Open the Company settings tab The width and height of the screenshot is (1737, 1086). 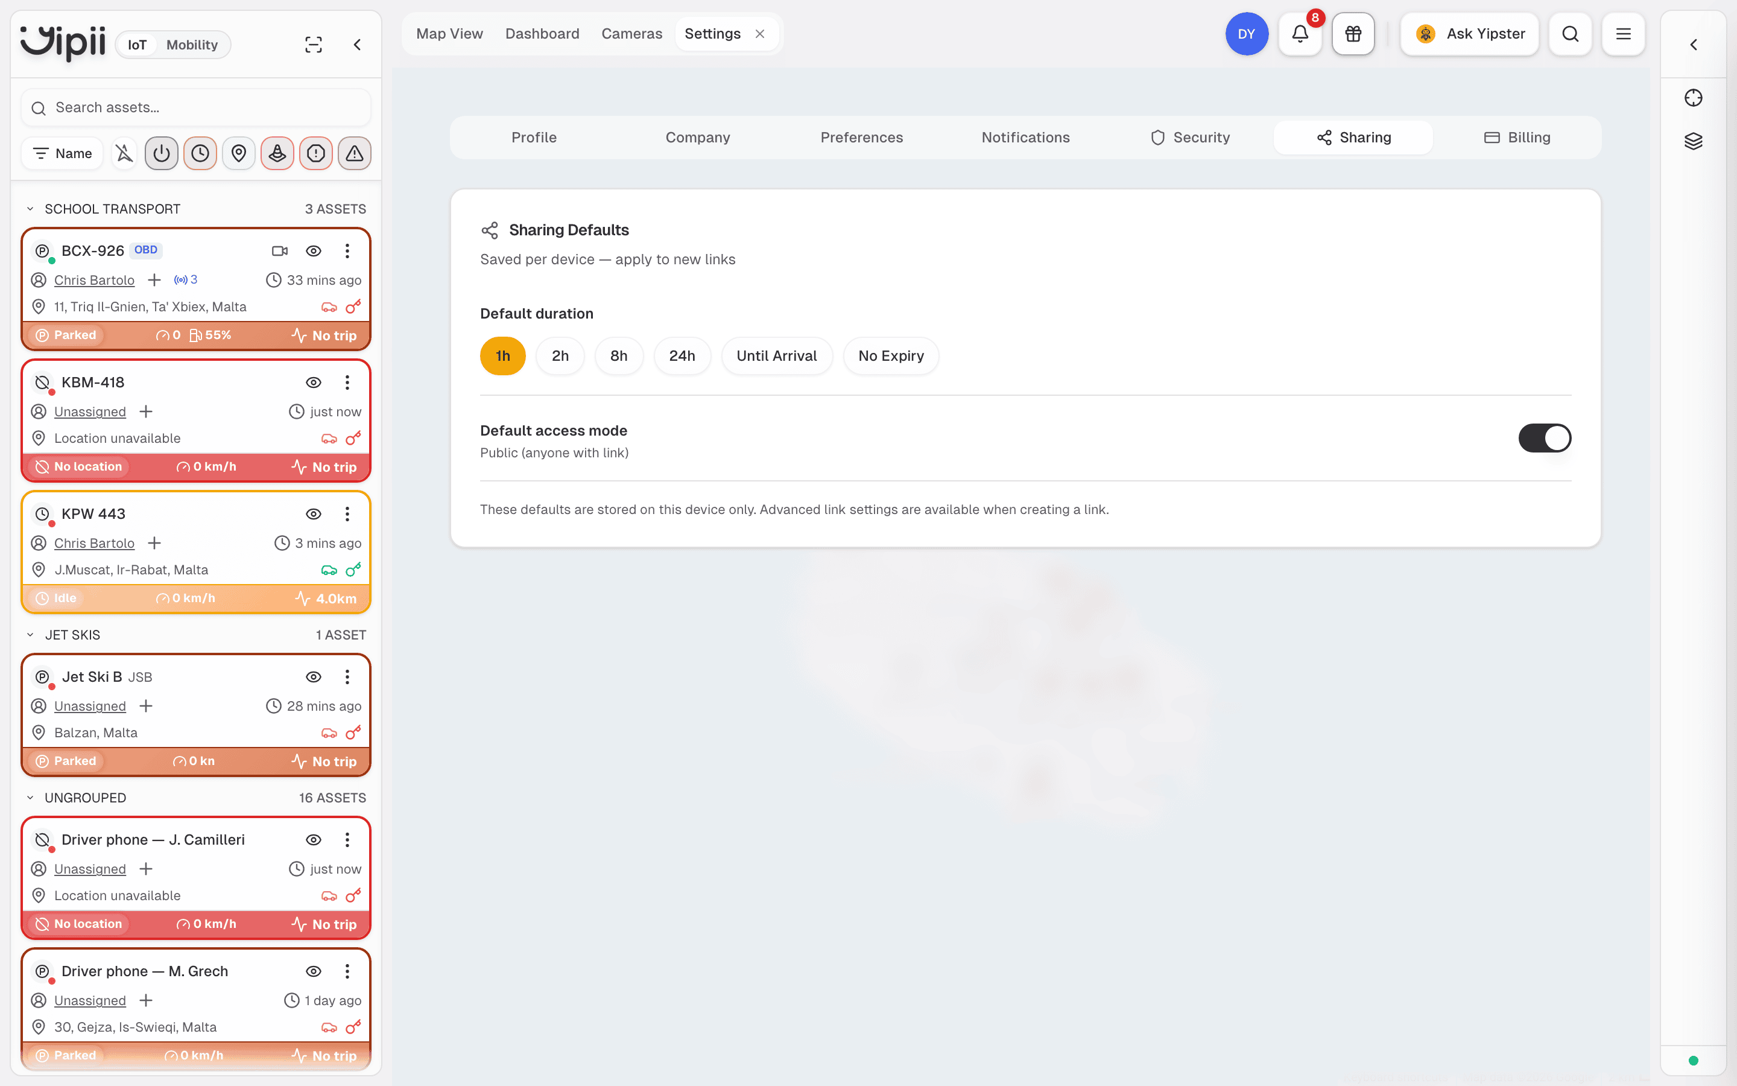[x=698, y=137]
